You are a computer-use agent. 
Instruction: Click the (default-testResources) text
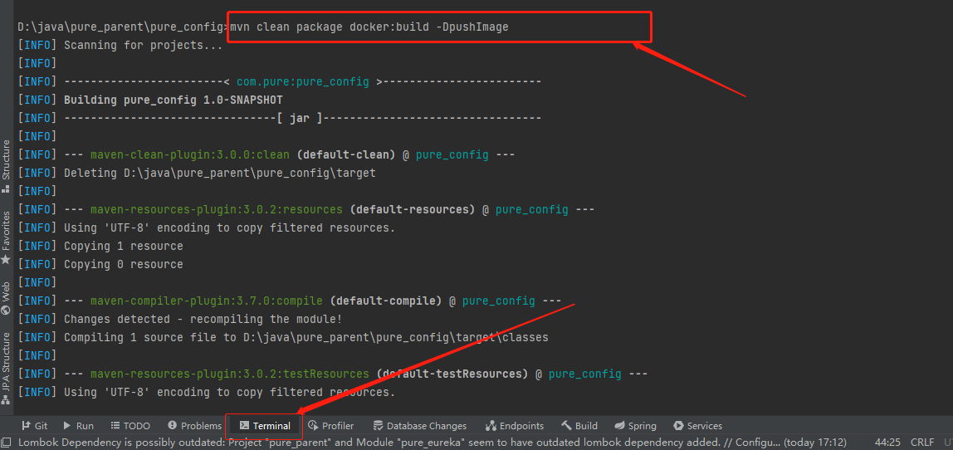point(452,374)
